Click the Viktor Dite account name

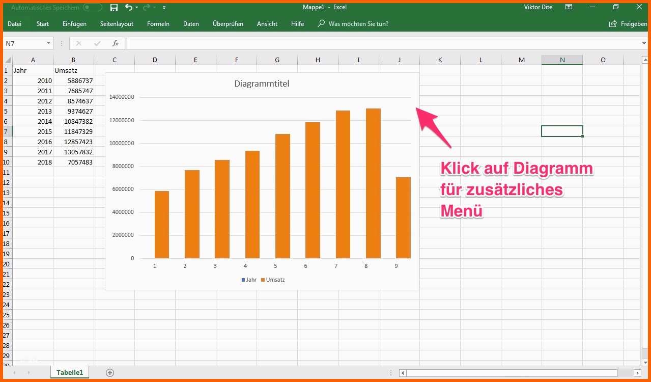[538, 7]
